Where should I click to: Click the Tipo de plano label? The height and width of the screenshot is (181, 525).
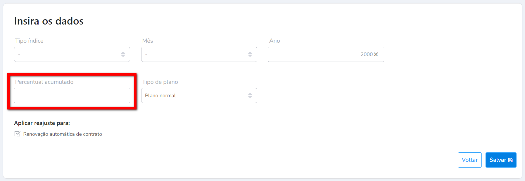(160, 82)
